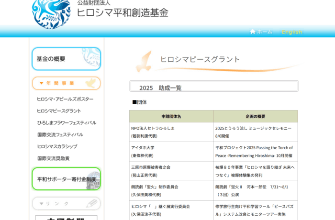The width and height of the screenshot is (335, 220).
Task: Open ヒロシマスカラシップ menu item
Action: tap(57, 146)
